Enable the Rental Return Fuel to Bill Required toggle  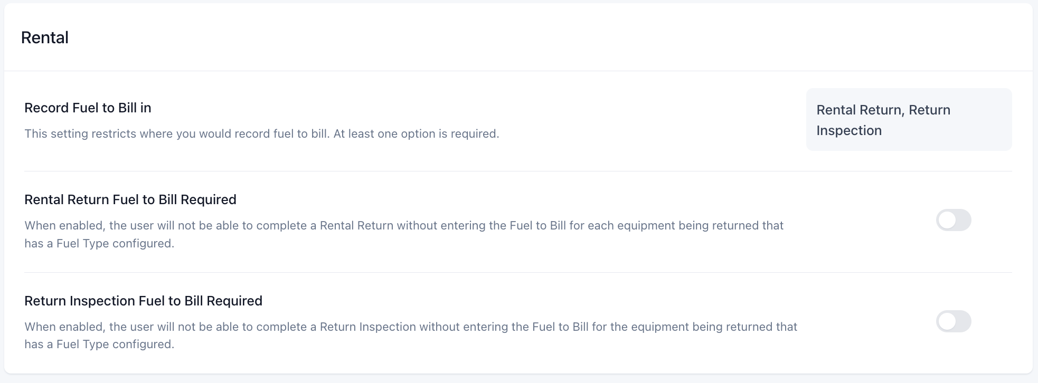(x=954, y=220)
